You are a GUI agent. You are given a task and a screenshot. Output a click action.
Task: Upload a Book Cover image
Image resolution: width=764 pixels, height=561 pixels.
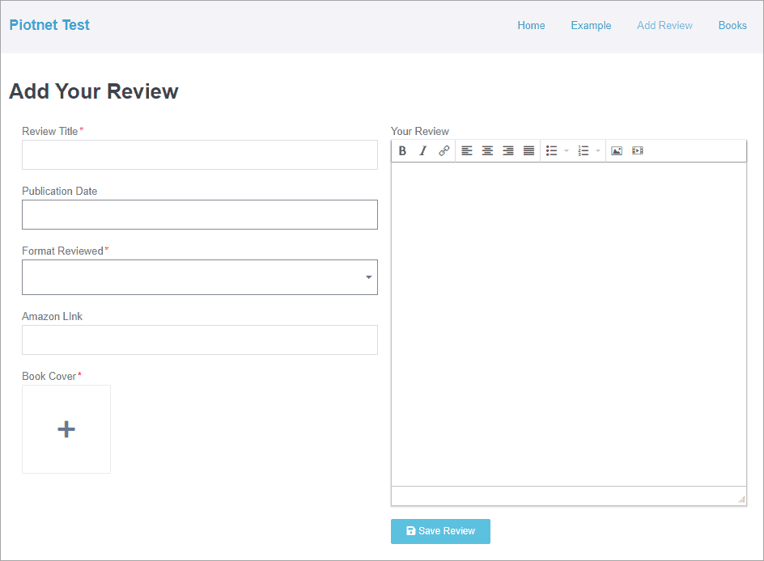[x=66, y=429]
